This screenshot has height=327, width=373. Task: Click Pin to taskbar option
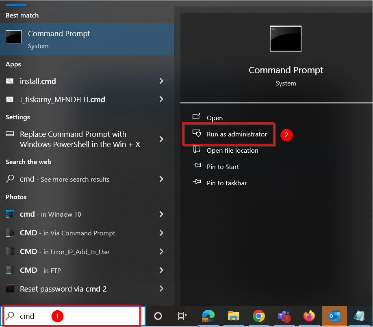pos(226,183)
